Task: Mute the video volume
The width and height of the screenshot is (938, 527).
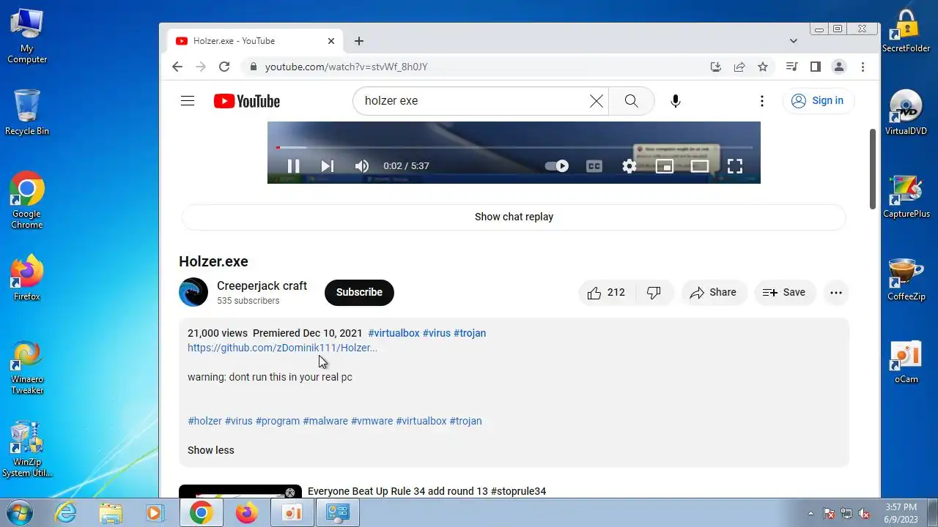Action: 362,166
